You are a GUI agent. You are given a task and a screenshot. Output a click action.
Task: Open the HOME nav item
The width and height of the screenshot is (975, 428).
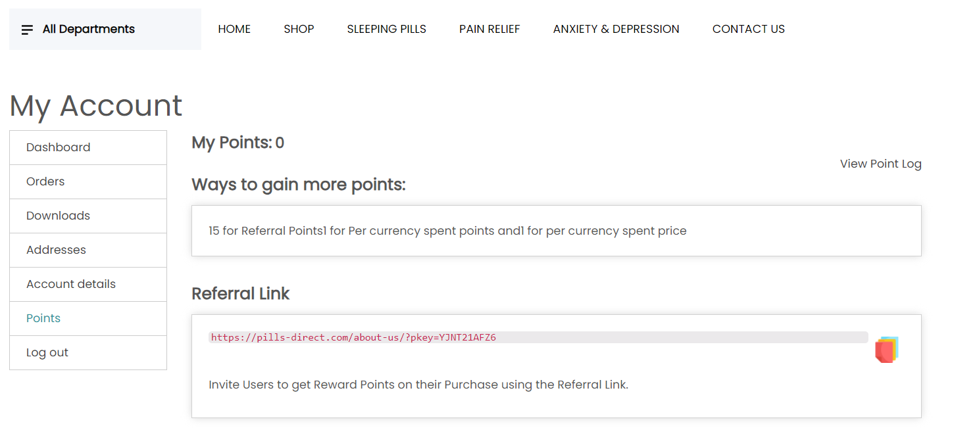click(x=234, y=29)
